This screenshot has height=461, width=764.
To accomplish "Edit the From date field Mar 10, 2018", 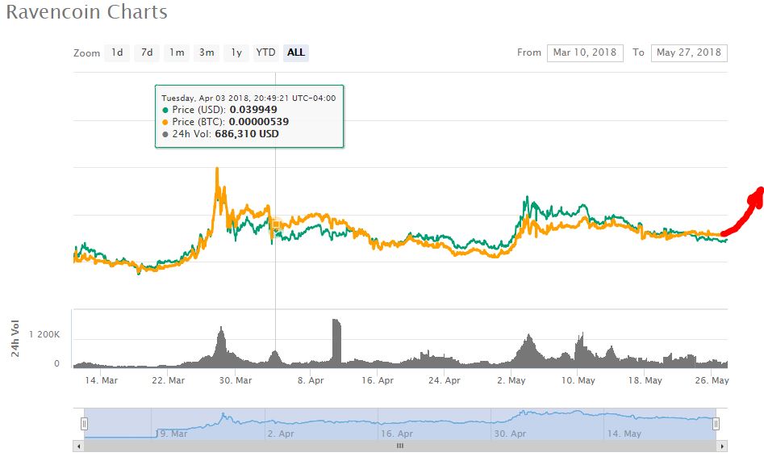I will click(x=585, y=52).
